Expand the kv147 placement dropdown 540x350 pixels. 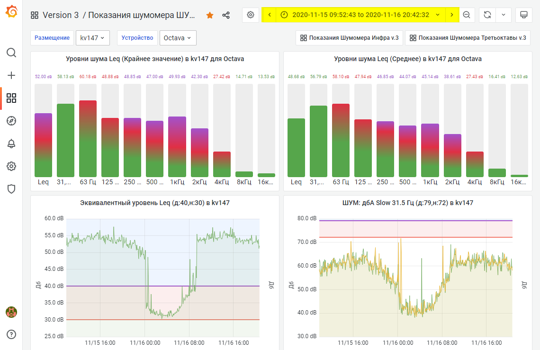(x=92, y=38)
